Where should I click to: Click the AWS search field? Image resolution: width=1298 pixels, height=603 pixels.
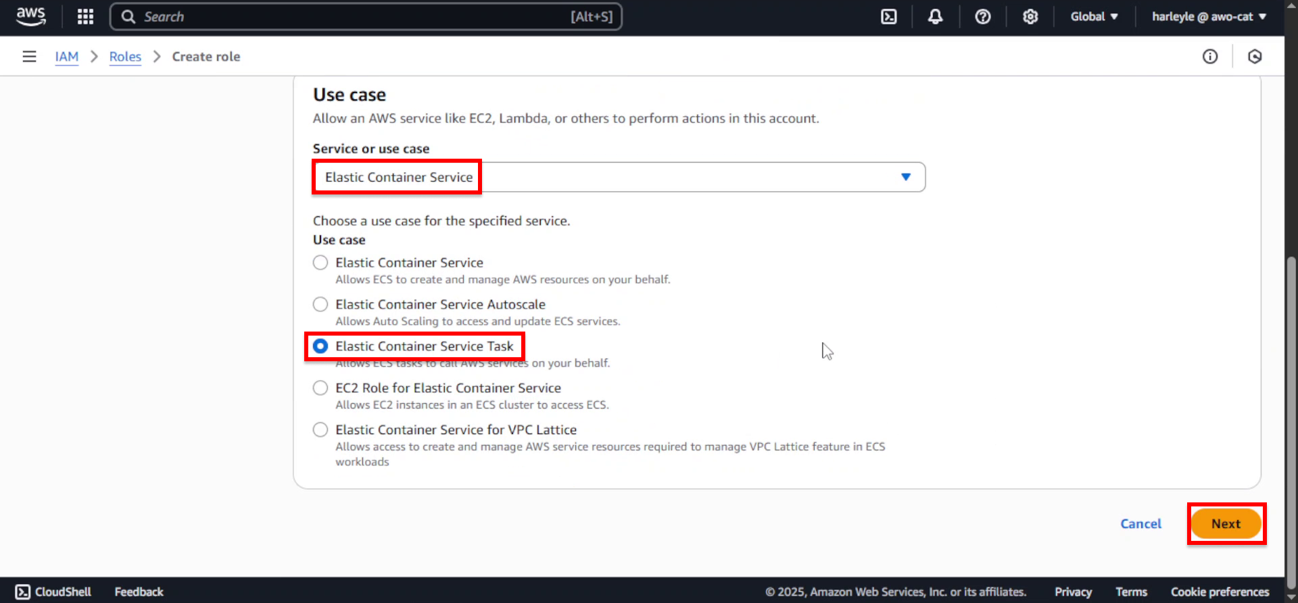click(x=366, y=16)
